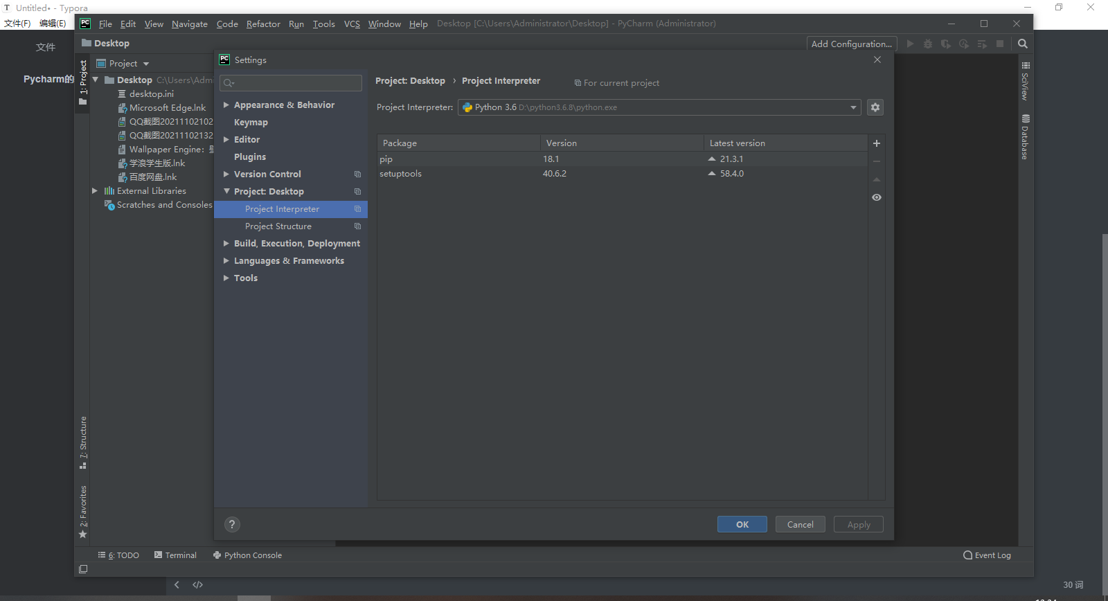Click the tool windows quick access icon
This screenshot has width=1108, height=601.
click(x=83, y=569)
